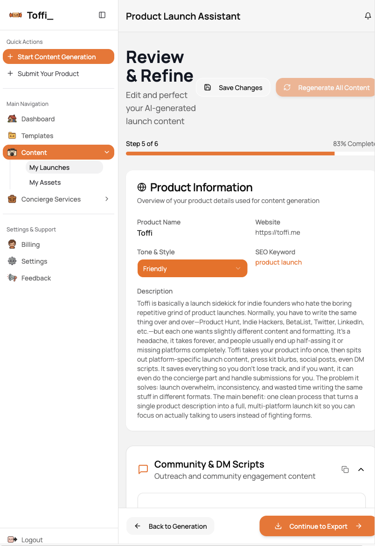Viewport: 375px width, 546px height.
Task: Click the Toffi candy logo icon
Action: click(x=15, y=15)
